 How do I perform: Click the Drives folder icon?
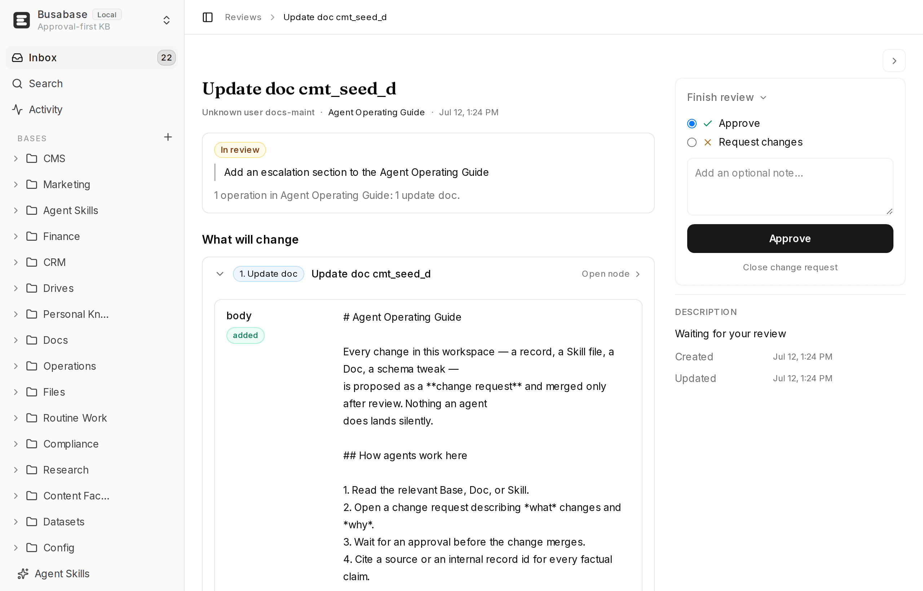click(31, 288)
